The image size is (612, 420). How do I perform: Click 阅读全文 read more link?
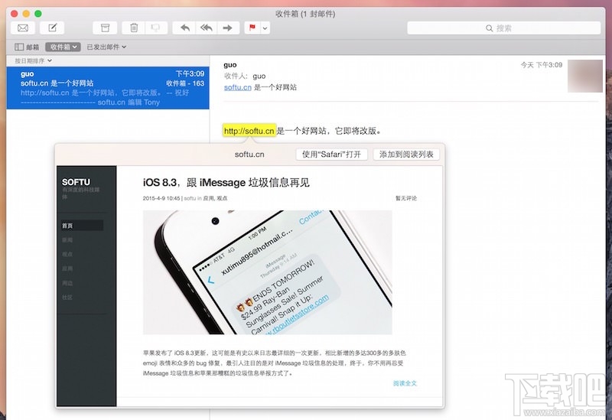[405, 383]
